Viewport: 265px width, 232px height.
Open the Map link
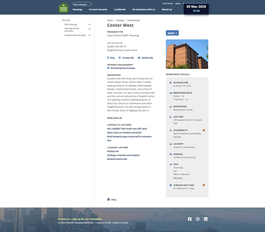(112, 58)
